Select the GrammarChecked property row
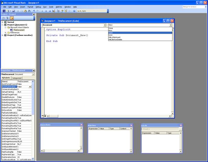Viewport: 208px width, 162px height. [x=17, y=131]
